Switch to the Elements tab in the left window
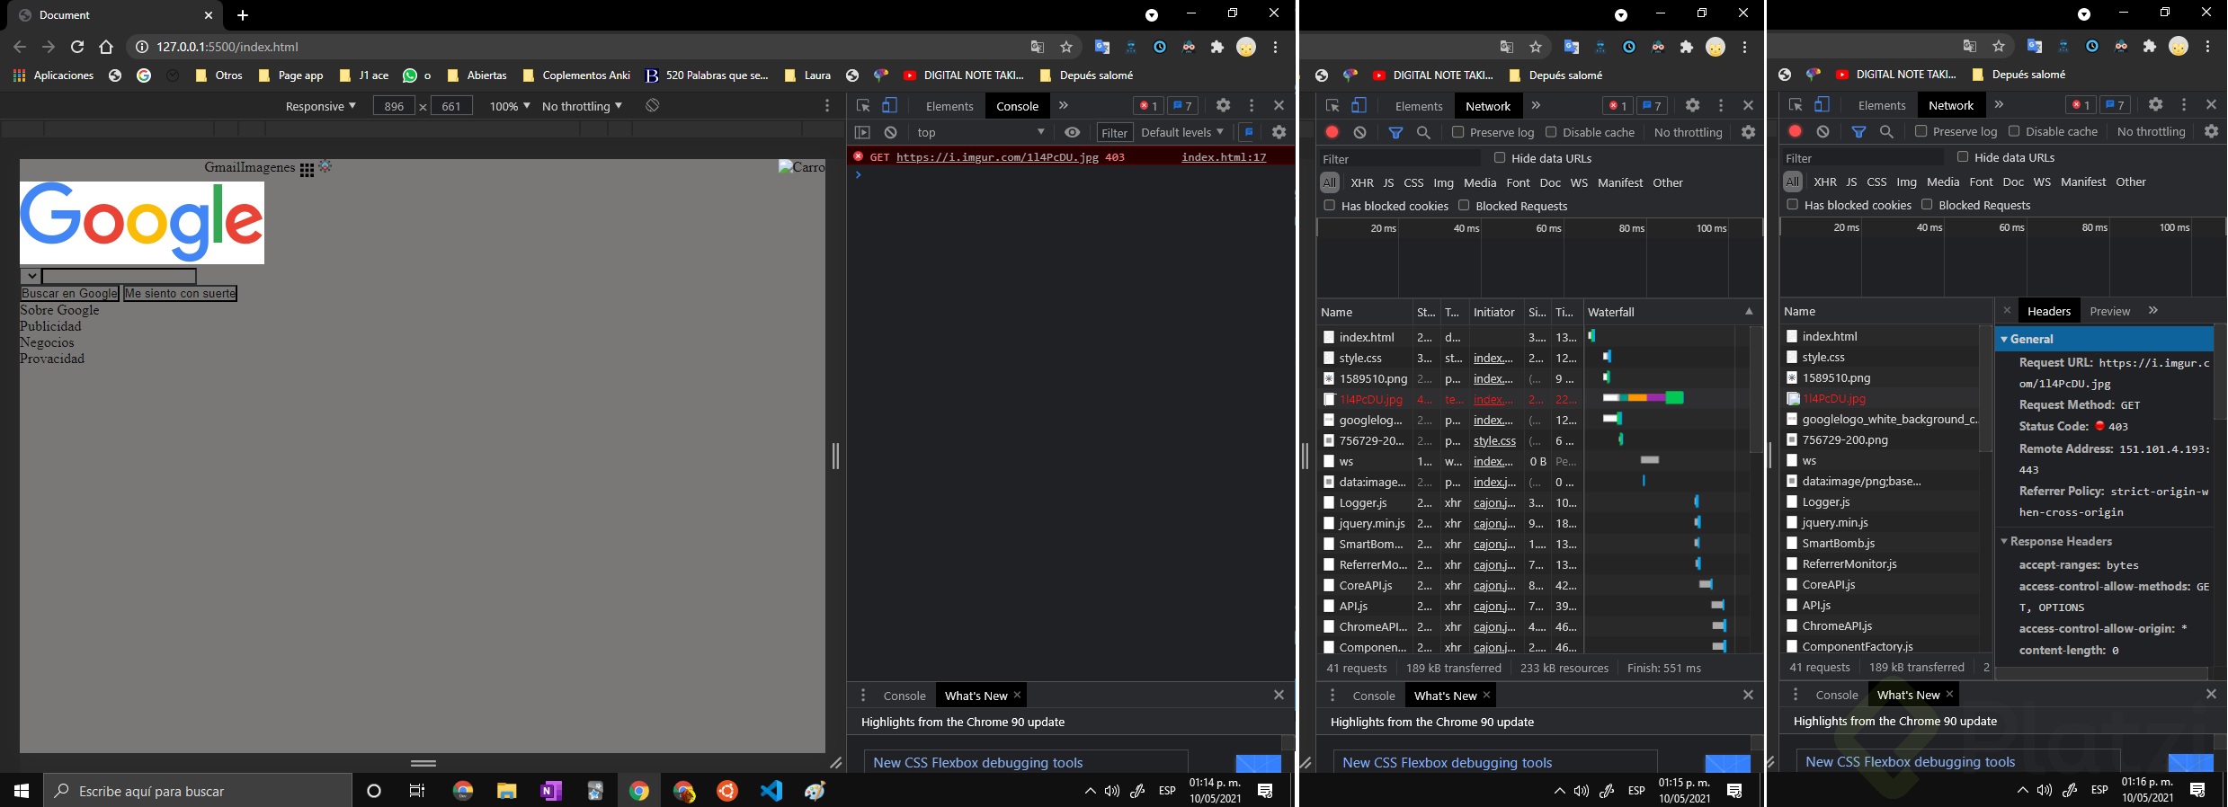2228x807 pixels. pos(949,106)
